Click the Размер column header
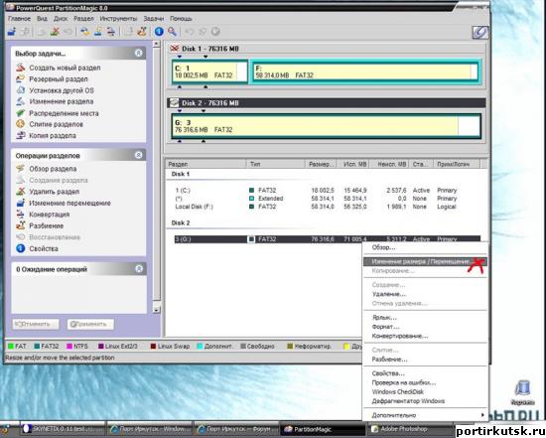Screen dimensions: 546x438 point(321,164)
